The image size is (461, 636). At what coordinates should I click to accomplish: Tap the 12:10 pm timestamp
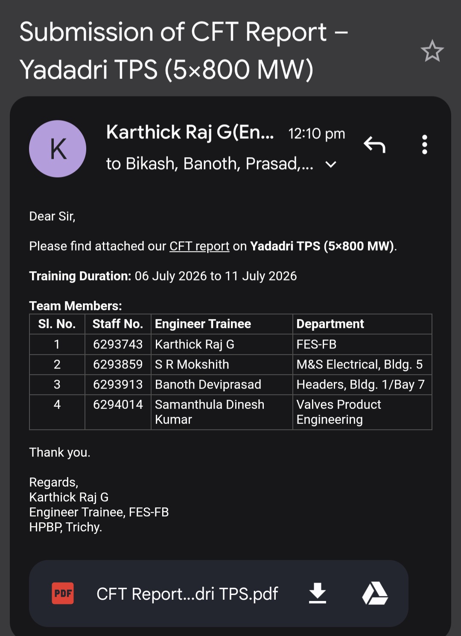point(317,134)
